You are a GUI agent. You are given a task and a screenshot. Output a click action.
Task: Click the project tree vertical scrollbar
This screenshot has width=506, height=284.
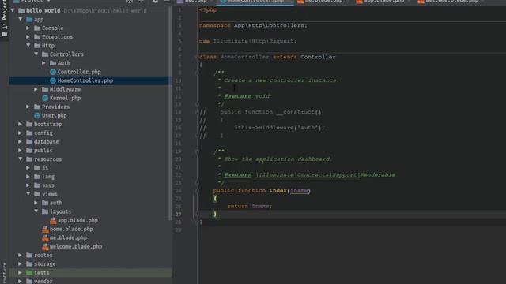[170, 113]
